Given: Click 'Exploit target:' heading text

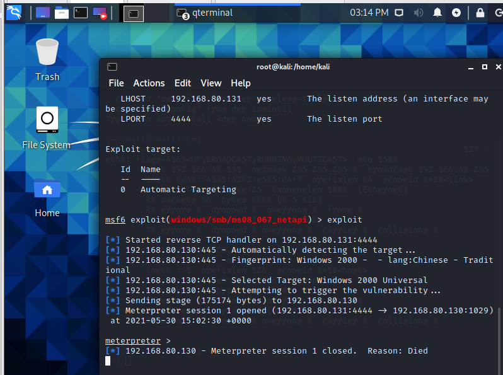Looking at the screenshot, I should click(x=142, y=149).
